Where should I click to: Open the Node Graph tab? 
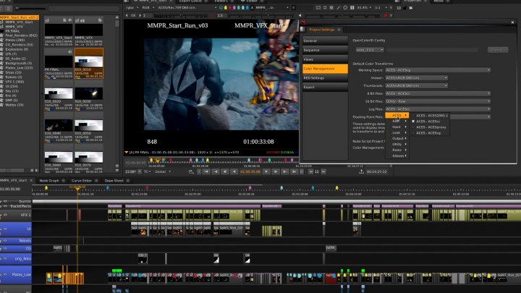point(49,180)
